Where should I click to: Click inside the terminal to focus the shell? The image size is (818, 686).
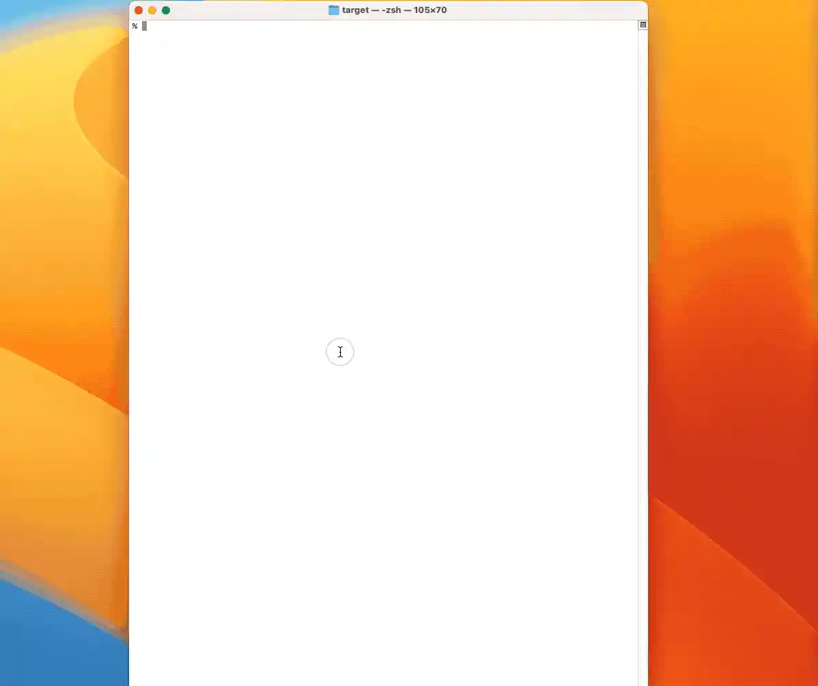click(x=382, y=273)
